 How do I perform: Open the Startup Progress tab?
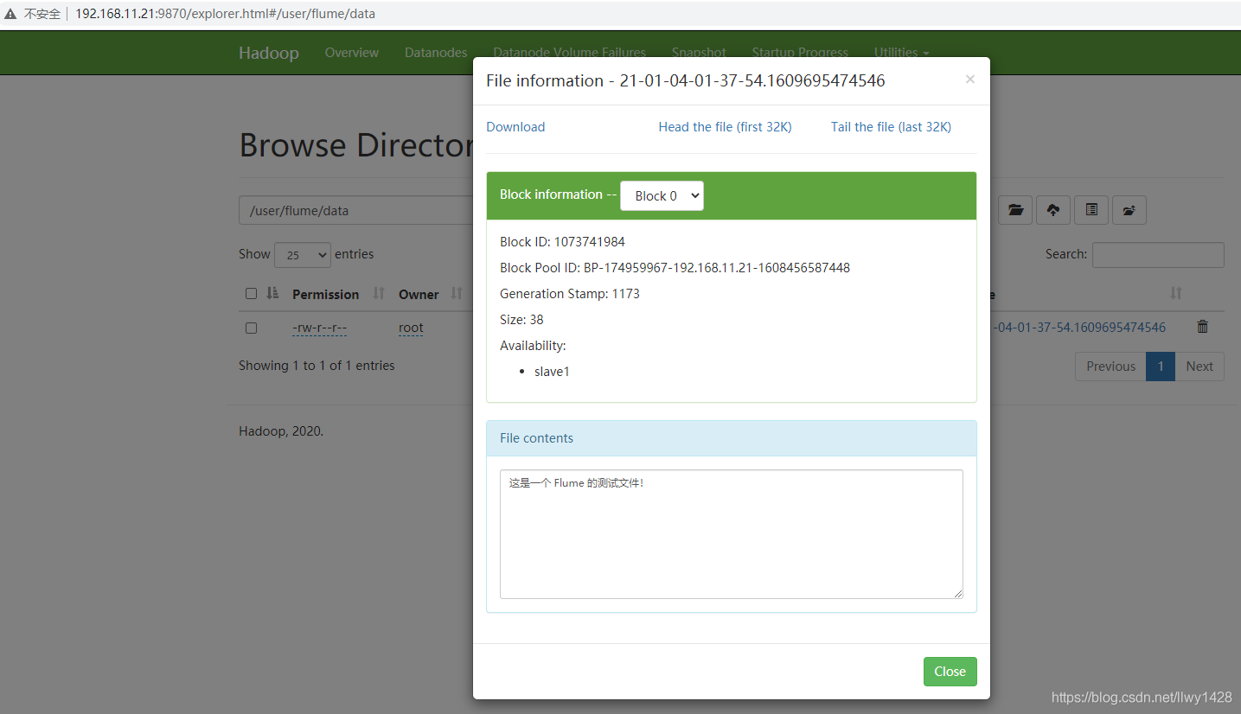click(x=800, y=53)
